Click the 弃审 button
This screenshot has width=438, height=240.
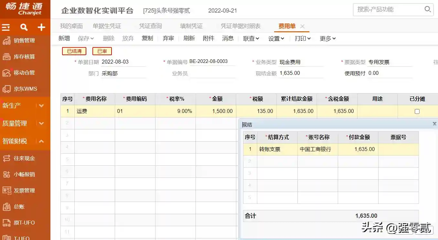pos(168,38)
